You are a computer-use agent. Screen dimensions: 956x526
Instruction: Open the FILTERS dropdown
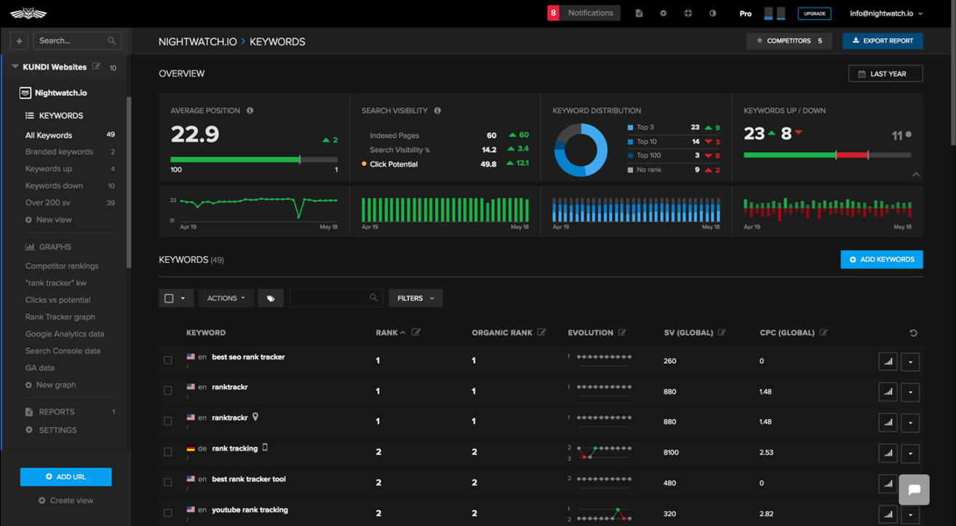(x=415, y=298)
